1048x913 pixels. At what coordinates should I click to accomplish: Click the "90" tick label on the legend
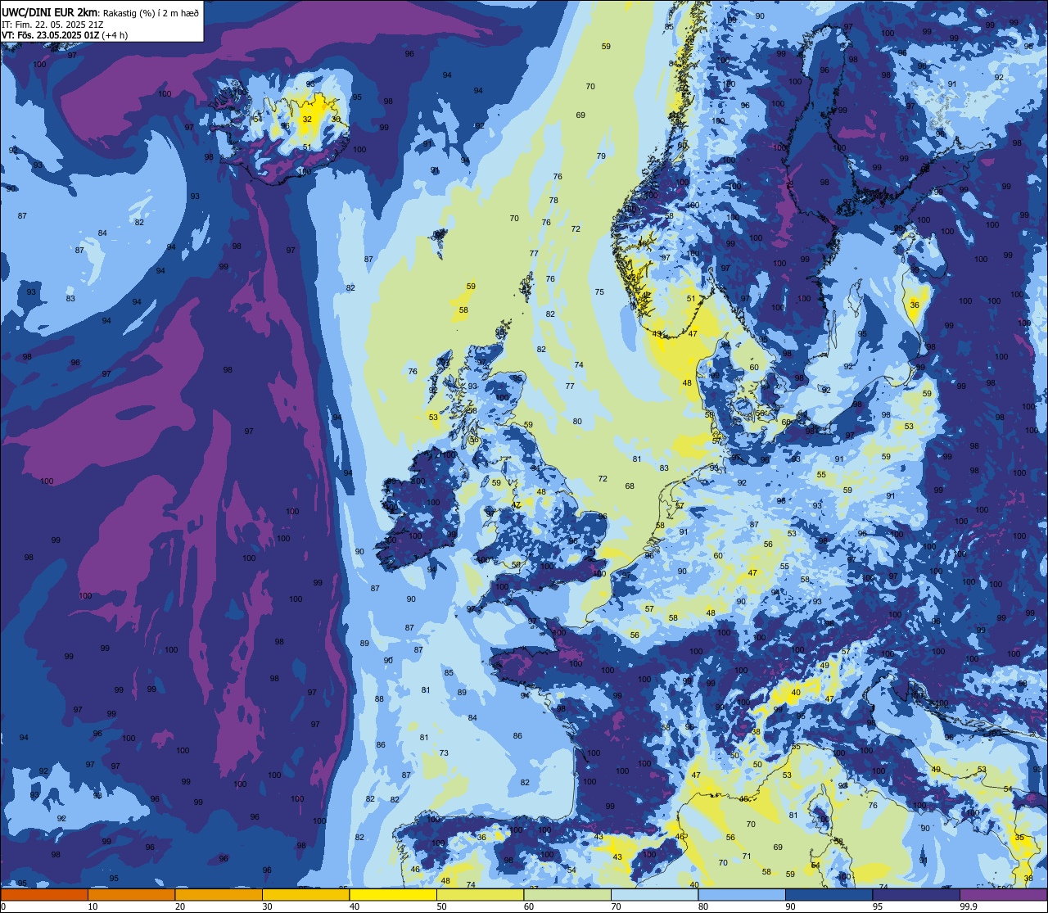point(790,906)
